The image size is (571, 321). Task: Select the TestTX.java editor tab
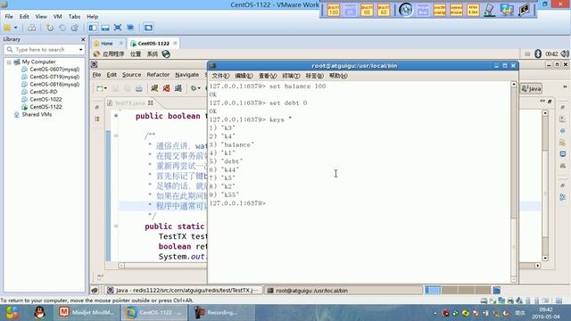click(x=129, y=103)
